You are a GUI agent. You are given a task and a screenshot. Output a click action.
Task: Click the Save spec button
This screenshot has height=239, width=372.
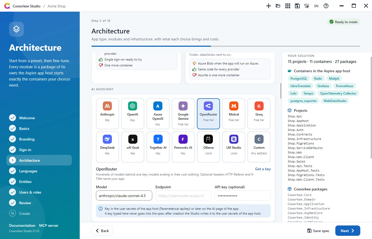pyautogui.click(x=318, y=231)
